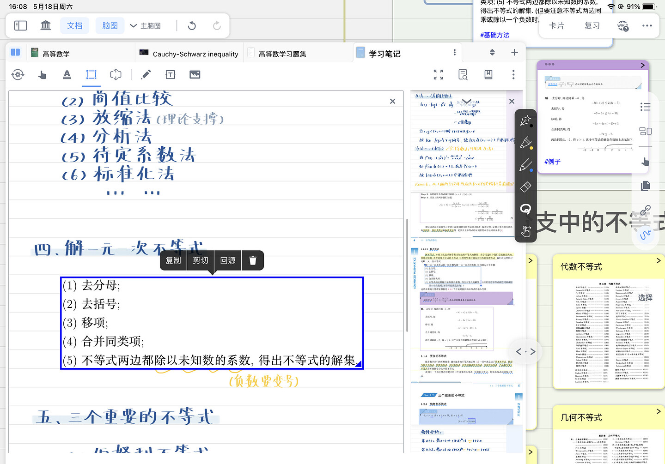The image size is (665, 464).
Task: Open the document search icon
Action: tap(463, 74)
